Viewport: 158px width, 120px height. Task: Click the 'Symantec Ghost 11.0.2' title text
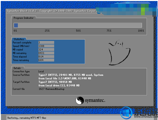click(x=22, y=11)
